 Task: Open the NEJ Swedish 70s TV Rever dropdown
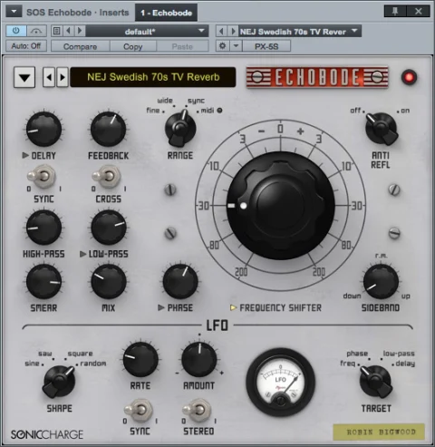click(x=300, y=31)
